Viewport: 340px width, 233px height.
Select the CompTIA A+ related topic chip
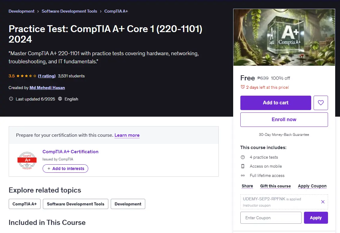point(25,204)
